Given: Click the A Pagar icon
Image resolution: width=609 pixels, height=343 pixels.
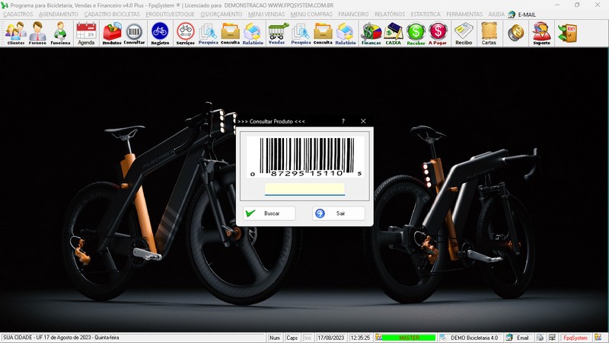Looking at the screenshot, I should (438, 34).
